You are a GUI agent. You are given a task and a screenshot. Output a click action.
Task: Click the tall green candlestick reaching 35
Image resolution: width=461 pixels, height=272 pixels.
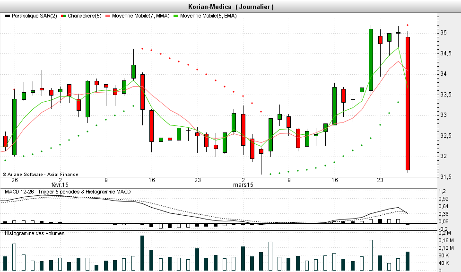(x=371, y=60)
